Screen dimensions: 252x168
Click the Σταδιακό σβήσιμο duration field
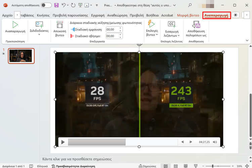[x=113, y=36]
